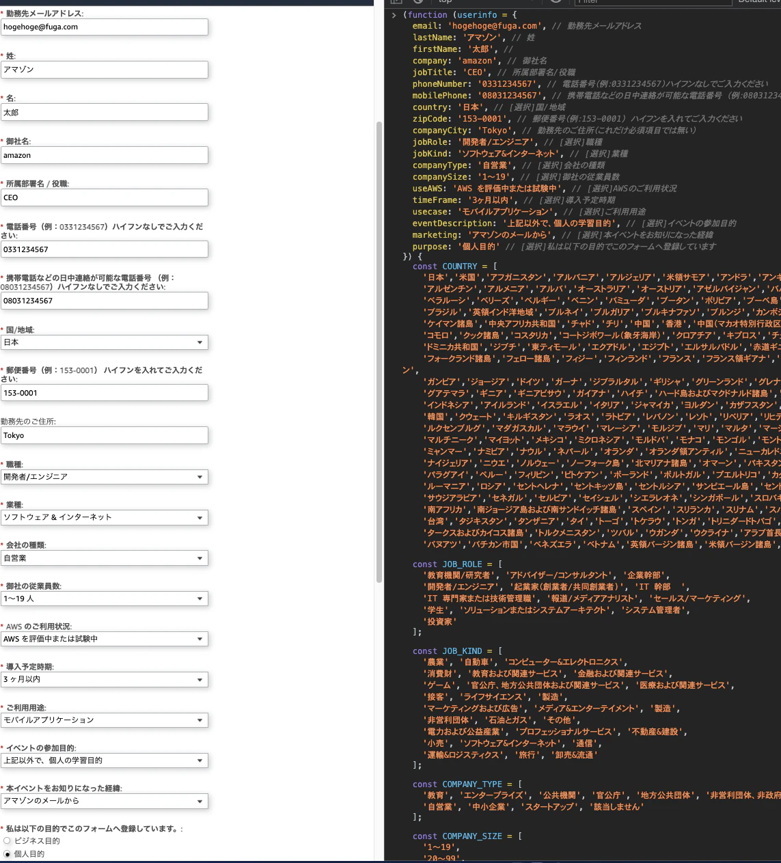Click the 勤務先のご住所 field containing Tokyo
Screen dimensions: 781x863
coord(104,435)
